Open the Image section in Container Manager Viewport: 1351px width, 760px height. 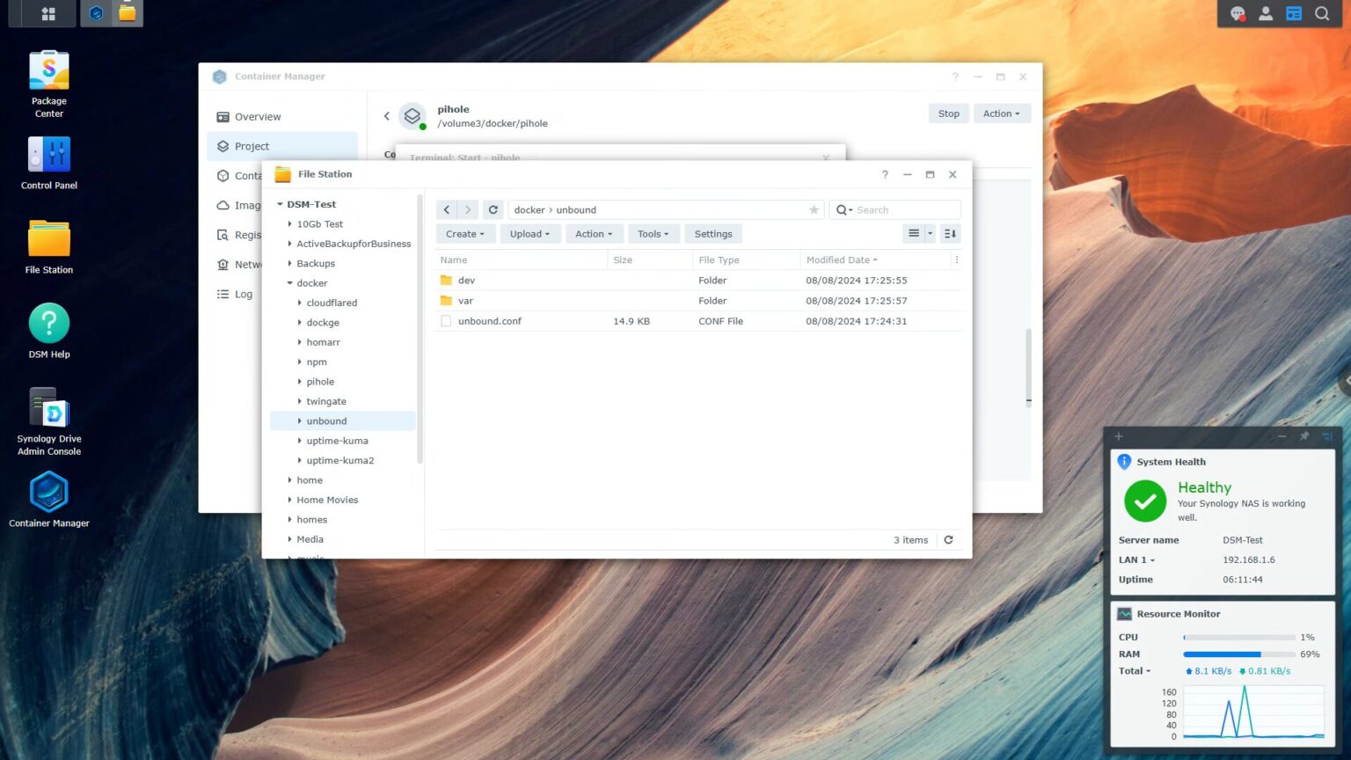point(224,205)
